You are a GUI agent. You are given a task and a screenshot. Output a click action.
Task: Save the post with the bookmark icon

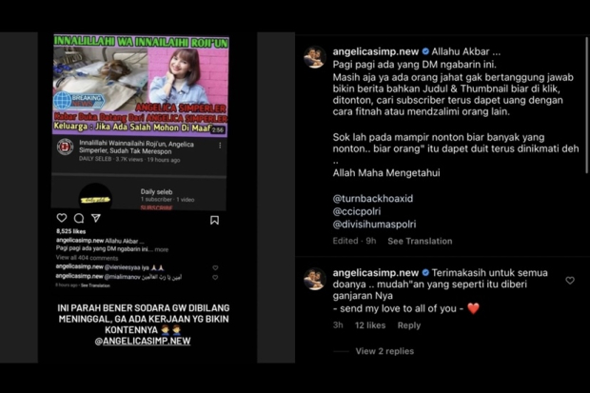click(x=214, y=220)
